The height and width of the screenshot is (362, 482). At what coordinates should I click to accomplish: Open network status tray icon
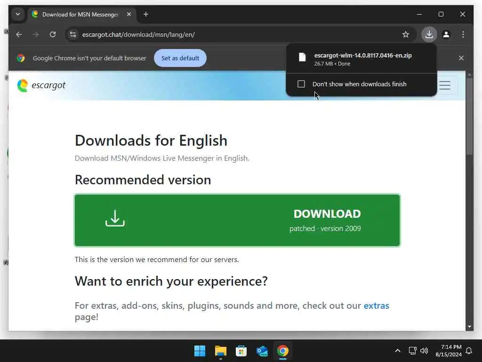coord(412,351)
